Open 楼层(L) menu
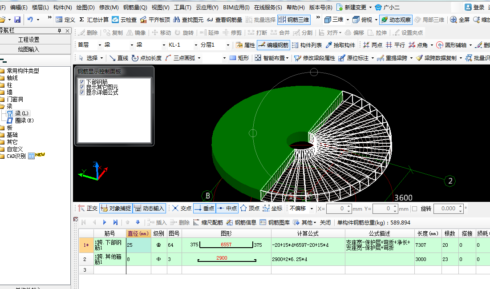 pyautogui.click(x=40, y=7)
